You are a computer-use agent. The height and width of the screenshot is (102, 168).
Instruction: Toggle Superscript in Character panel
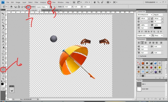click(151, 32)
